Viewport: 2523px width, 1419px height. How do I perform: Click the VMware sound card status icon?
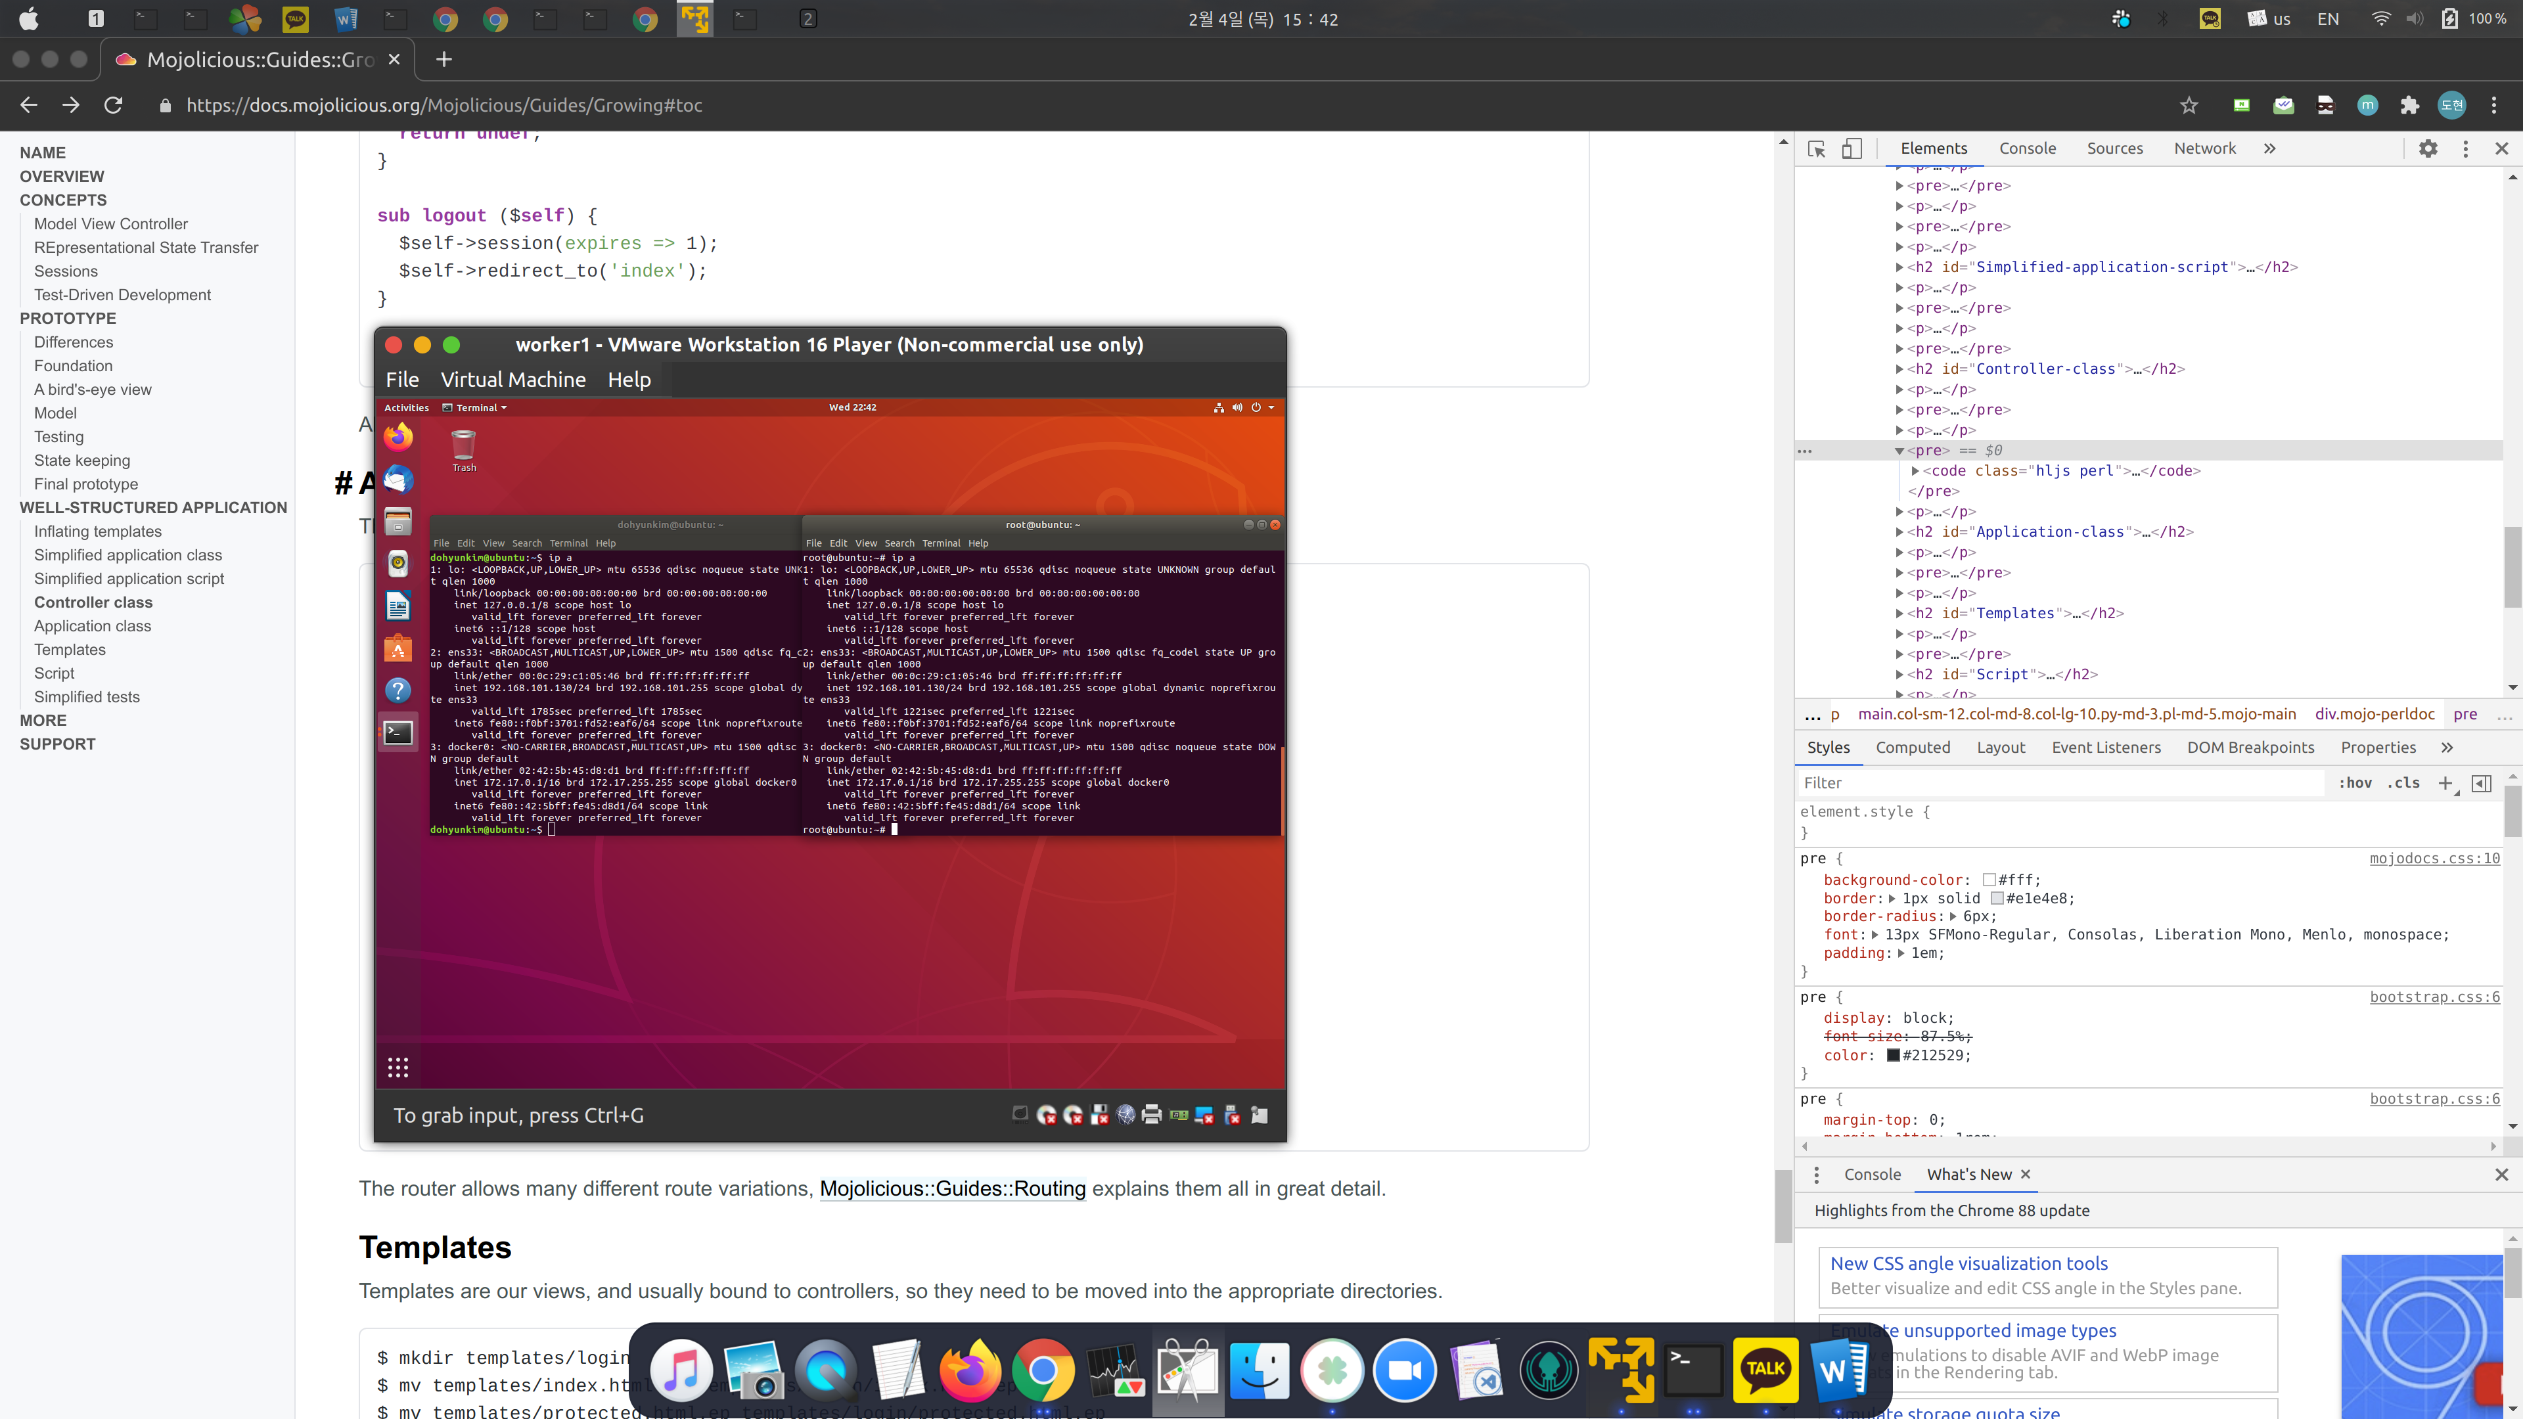pyautogui.click(x=1178, y=1115)
